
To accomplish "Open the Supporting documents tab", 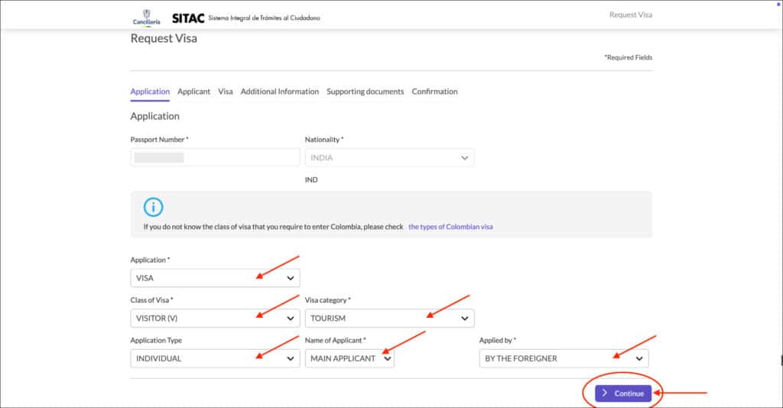I will coord(365,92).
